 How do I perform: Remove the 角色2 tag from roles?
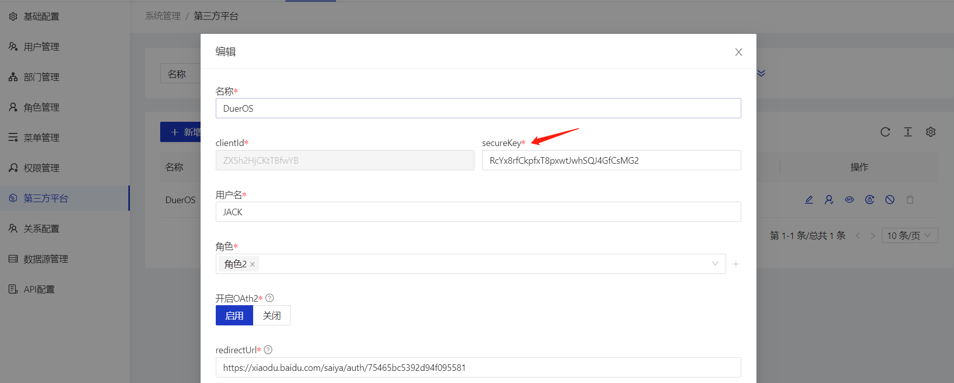point(252,264)
